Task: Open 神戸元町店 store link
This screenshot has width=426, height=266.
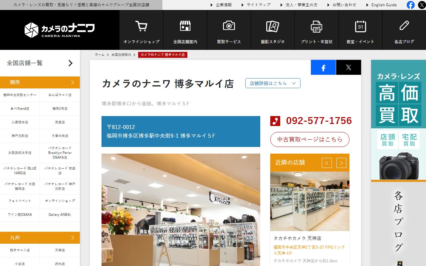Action: pyautogui.click(x=20, y=136)
